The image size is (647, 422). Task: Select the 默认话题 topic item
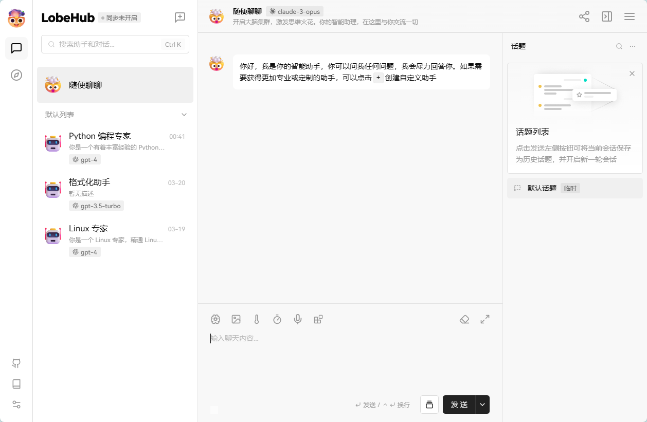coord(542,188)
